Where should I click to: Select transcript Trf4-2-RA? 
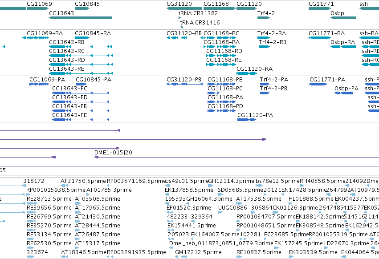click(272, 33)
